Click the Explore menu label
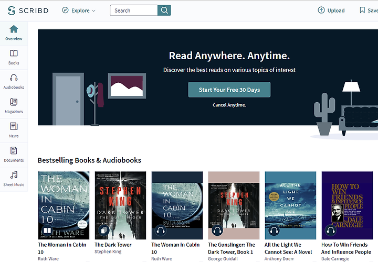Viewport: 378px width, 262px height. (x=80, y=10)
